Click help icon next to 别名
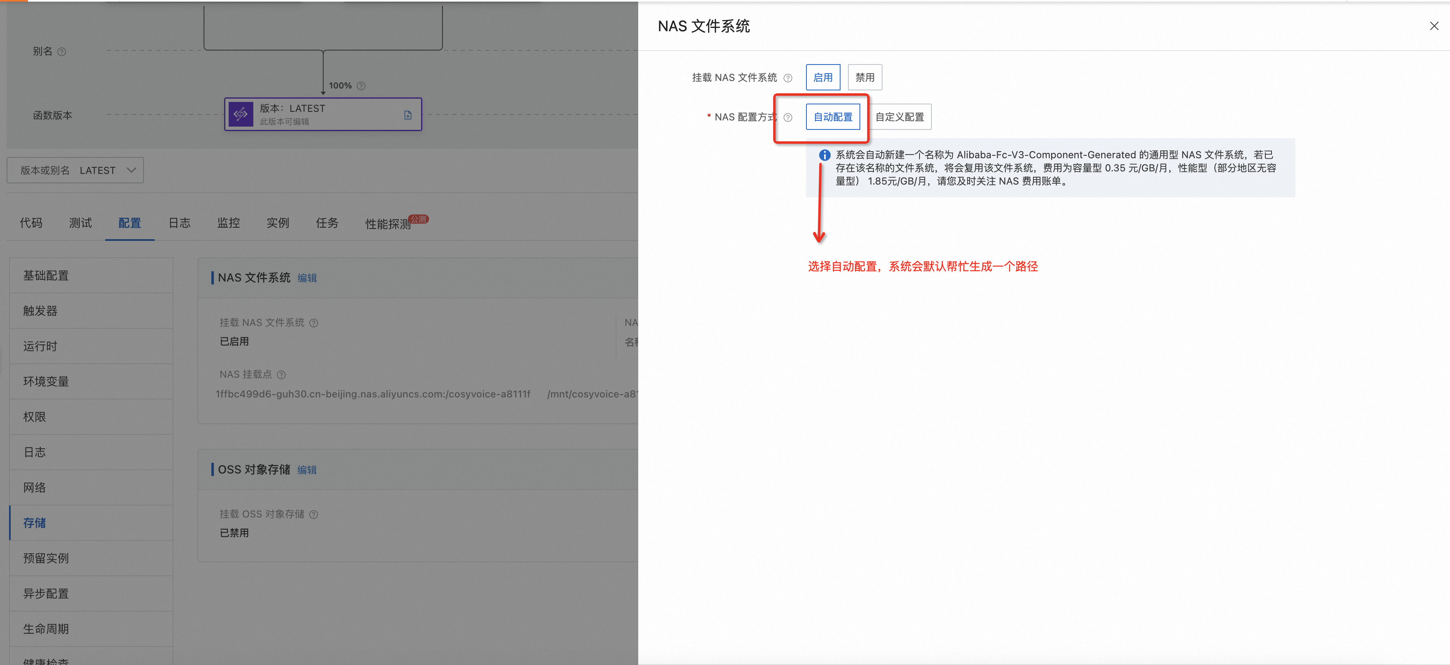1450x665 pixels. click(x=62, y=52)
